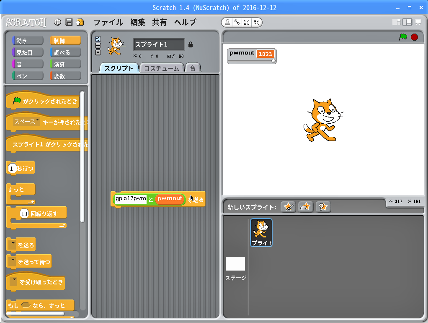Screen dimensions: 428x323
Task: Set rotation style to don't rotate
Action: point(98,52)
